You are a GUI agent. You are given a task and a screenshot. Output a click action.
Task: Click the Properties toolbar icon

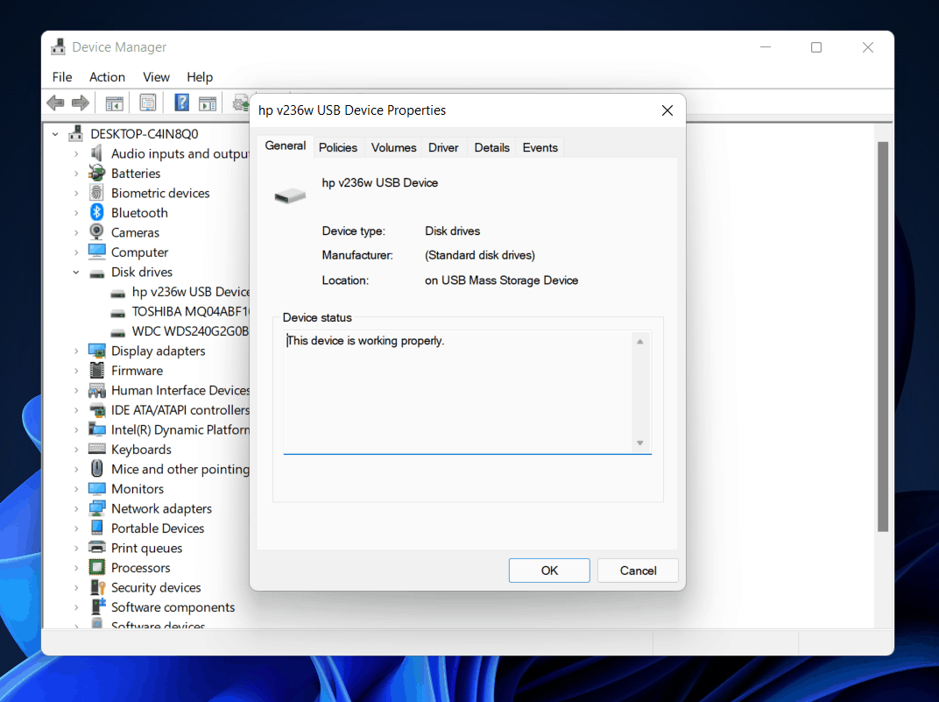click(148, 103)
